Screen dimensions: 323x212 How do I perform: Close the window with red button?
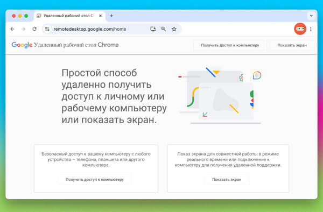pos(14,16)
